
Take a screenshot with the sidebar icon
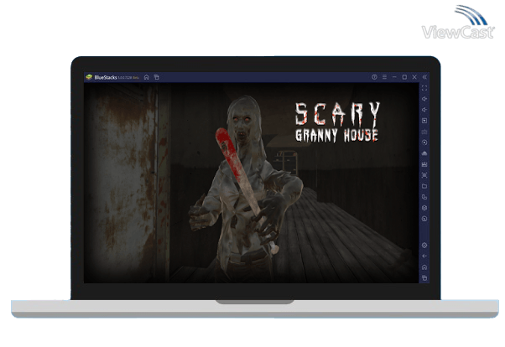pyautogui.click(x=424, y=175)
